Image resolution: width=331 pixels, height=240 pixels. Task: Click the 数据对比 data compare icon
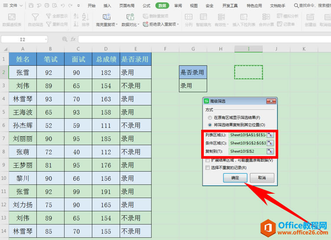click(130, 17)
